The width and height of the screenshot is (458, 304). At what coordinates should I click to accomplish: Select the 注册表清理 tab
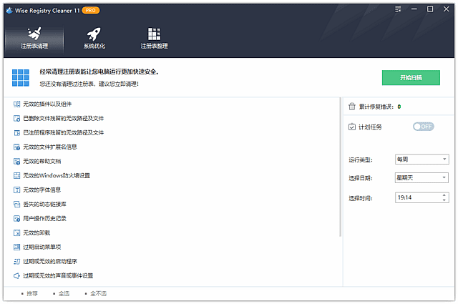(34, 39)
